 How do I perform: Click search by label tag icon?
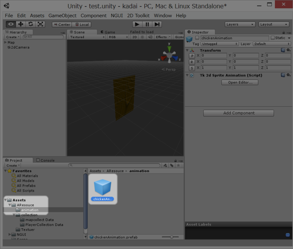pos(172,165)
